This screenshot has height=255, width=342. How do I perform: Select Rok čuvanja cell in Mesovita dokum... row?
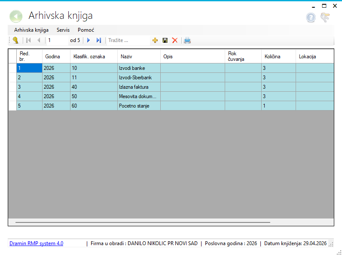coord(243,96)
